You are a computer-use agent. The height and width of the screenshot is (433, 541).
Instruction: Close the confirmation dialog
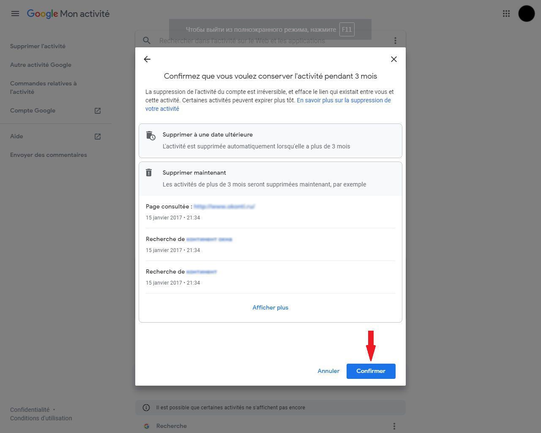tap(394, 59)
